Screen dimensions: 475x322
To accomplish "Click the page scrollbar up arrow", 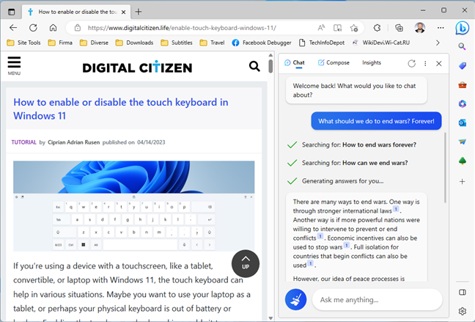I will [270, 56].
